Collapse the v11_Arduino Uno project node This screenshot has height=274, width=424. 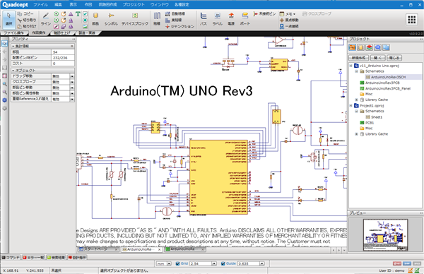(x=351, y=66)
